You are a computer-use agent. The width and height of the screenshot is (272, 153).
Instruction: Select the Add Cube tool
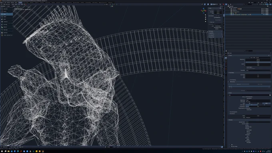(x=6, y=30)
